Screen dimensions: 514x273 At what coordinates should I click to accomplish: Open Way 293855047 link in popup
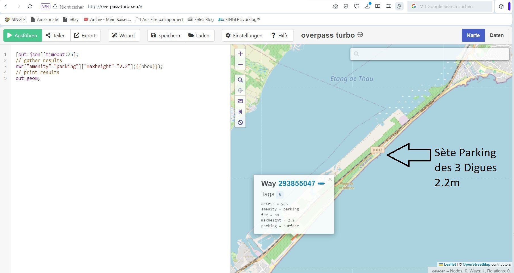[297, 184]
